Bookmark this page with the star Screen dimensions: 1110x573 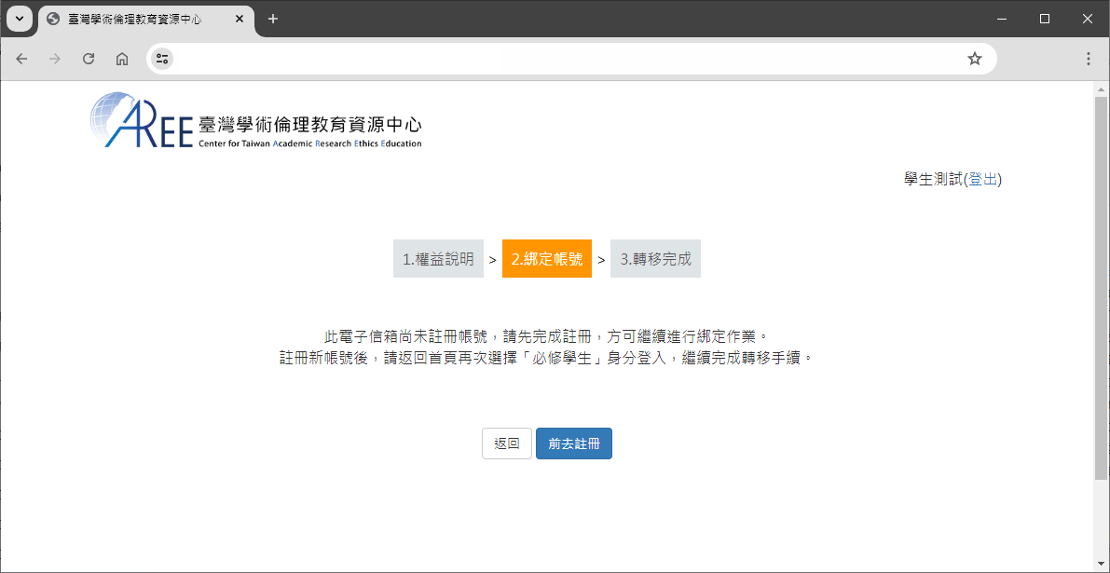tap(975, 59)
